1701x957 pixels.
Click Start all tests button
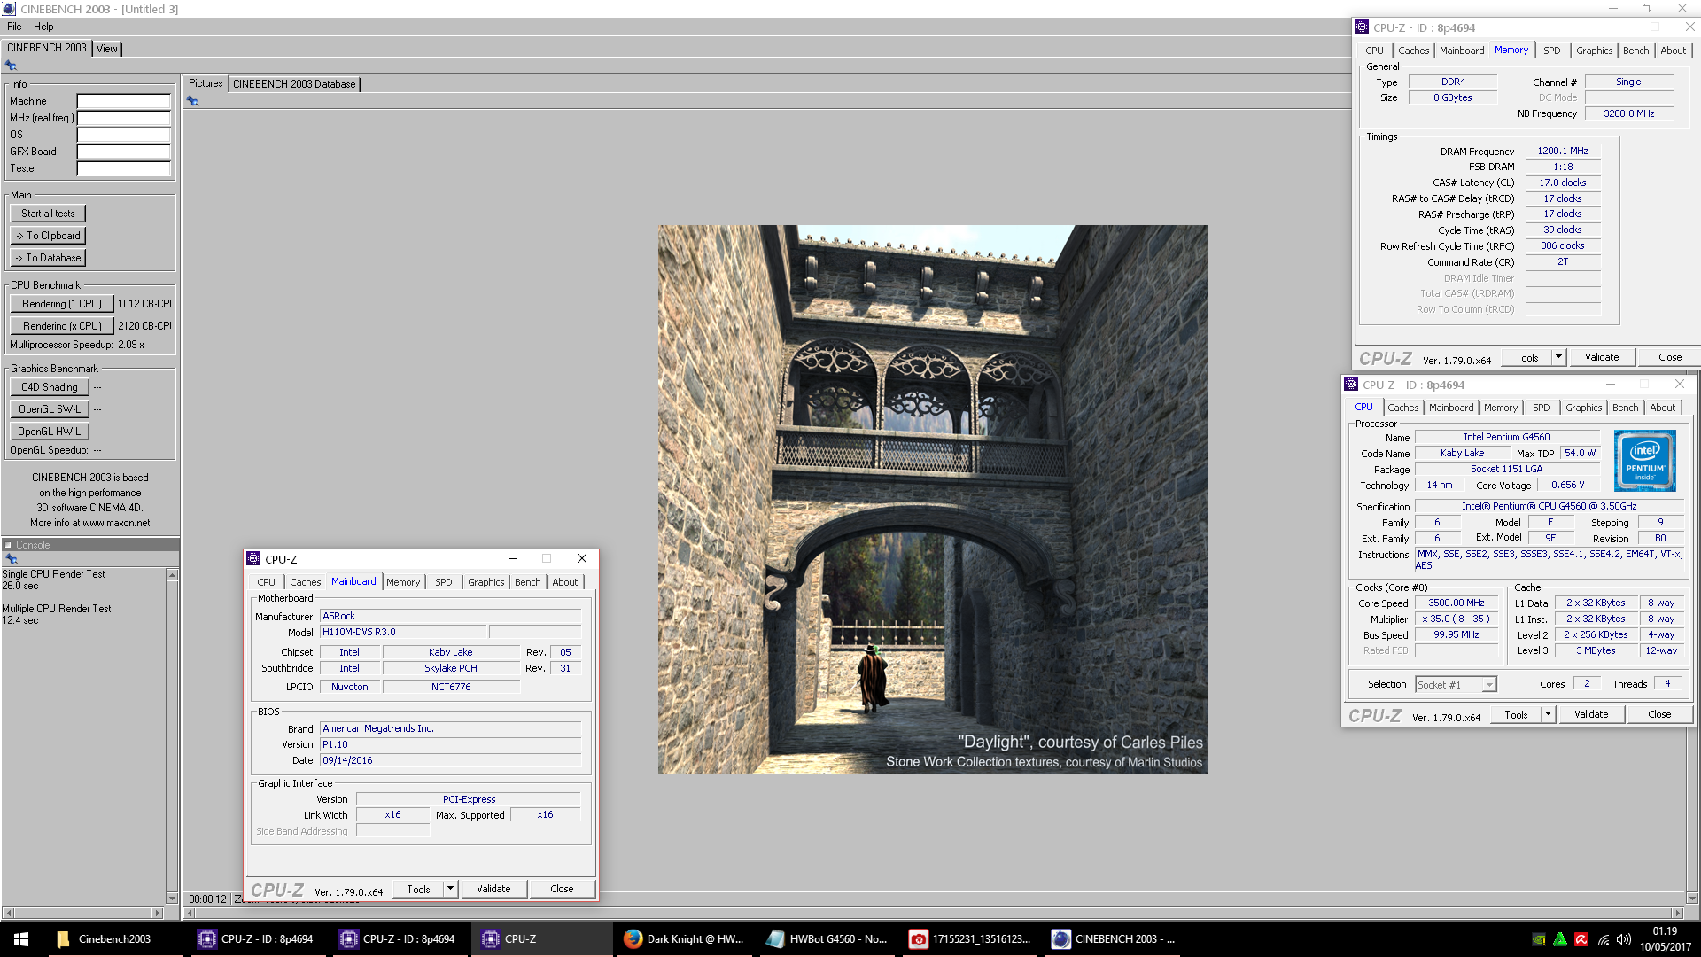(x=48, y=214)
